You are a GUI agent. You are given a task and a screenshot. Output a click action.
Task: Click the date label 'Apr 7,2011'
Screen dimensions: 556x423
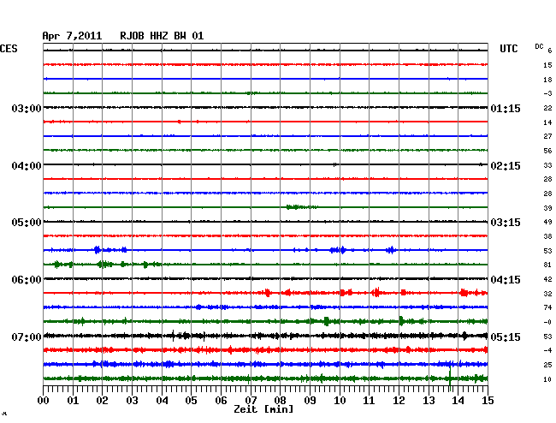pyautogui.click(x=72, y=36)
